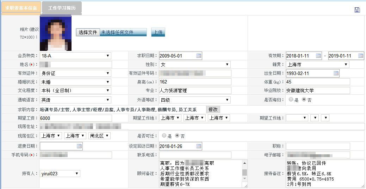The height and width of the screenshot is (189, 366).
Task: Click the 专业 field with 人力资源管理
Action: (195, 90)
